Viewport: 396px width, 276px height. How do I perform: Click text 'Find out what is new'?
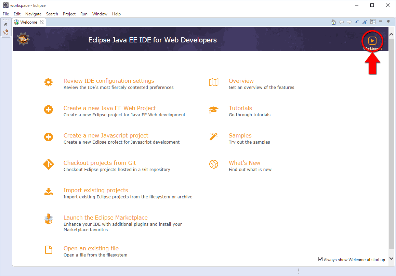(x=250, y=169)
